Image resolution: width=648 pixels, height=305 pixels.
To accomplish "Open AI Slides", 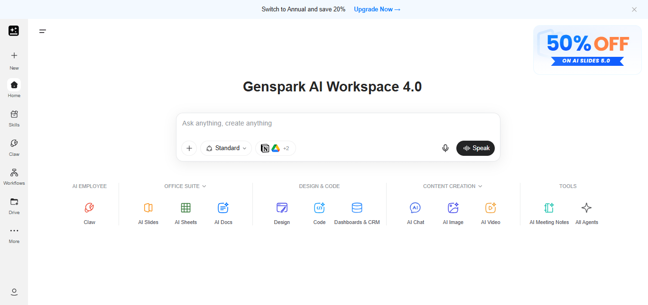I will [x=148, y=213].
